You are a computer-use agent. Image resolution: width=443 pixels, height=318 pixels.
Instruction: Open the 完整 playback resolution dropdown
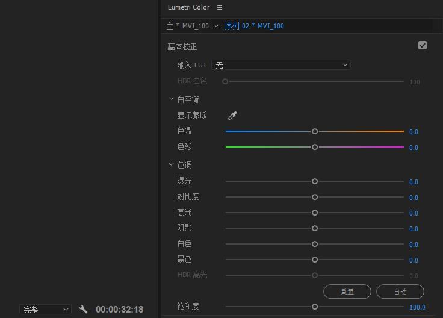point(46,310)
